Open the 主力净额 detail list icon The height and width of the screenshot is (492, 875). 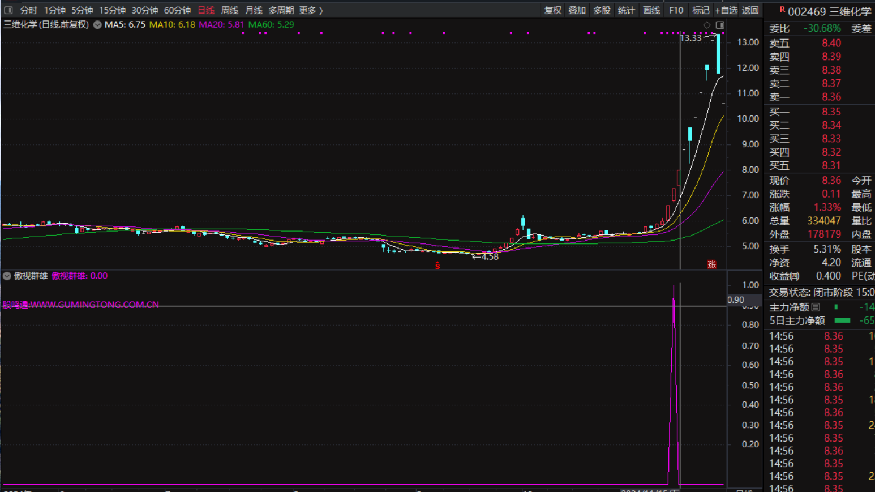pyautogui.click(x=816, y=307)
